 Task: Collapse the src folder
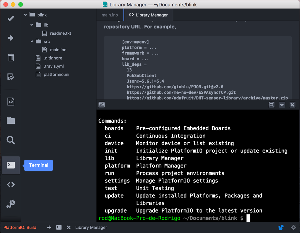pyautogui.click(x=32, y=41)
